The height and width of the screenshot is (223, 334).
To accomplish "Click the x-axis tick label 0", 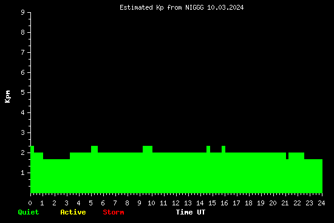I will pos(30,203).
